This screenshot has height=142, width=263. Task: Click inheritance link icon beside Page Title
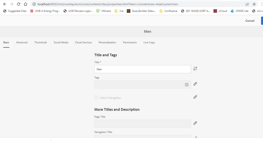point(195,123)
